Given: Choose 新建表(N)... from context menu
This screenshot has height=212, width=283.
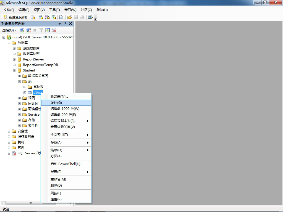Looking at the screenshot, I should 66,97.
